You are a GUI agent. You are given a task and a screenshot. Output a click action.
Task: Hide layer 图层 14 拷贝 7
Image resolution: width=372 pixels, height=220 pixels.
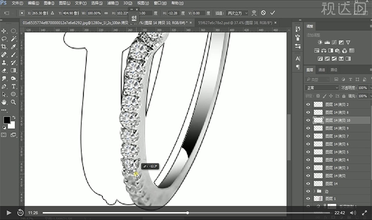pyautogui.click(x=308, y=136)
